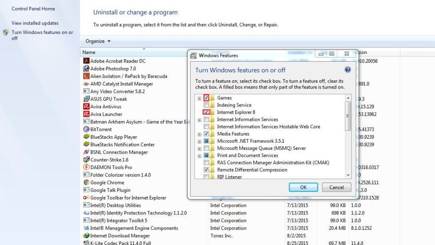The width and height of the screenshot is (435, 245).
Task: Expand the Games feature tree node
Action: [x=199, y=98]
